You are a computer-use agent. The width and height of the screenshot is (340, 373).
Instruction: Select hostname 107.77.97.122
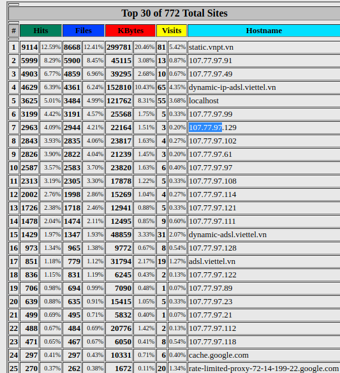pos(212,275)
